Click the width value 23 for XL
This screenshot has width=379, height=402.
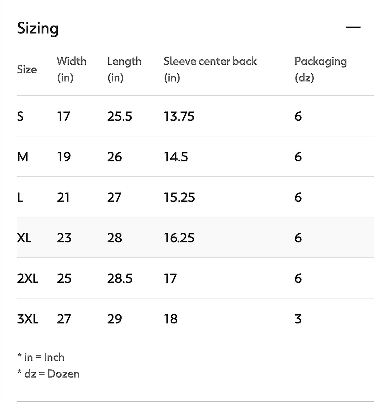pos(64,238)
